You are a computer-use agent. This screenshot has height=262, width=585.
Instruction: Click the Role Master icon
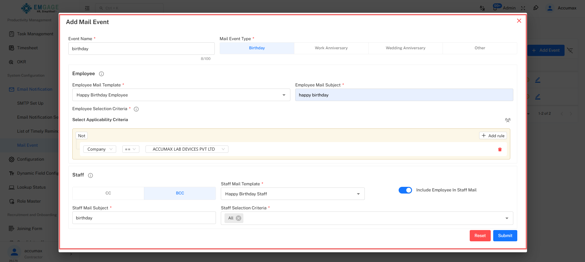[x=12, y=201]
